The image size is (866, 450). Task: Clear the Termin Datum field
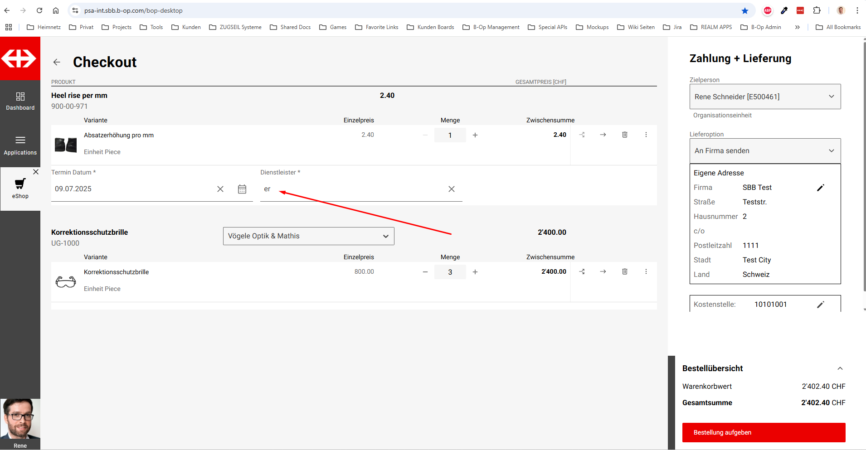(220, 189)
